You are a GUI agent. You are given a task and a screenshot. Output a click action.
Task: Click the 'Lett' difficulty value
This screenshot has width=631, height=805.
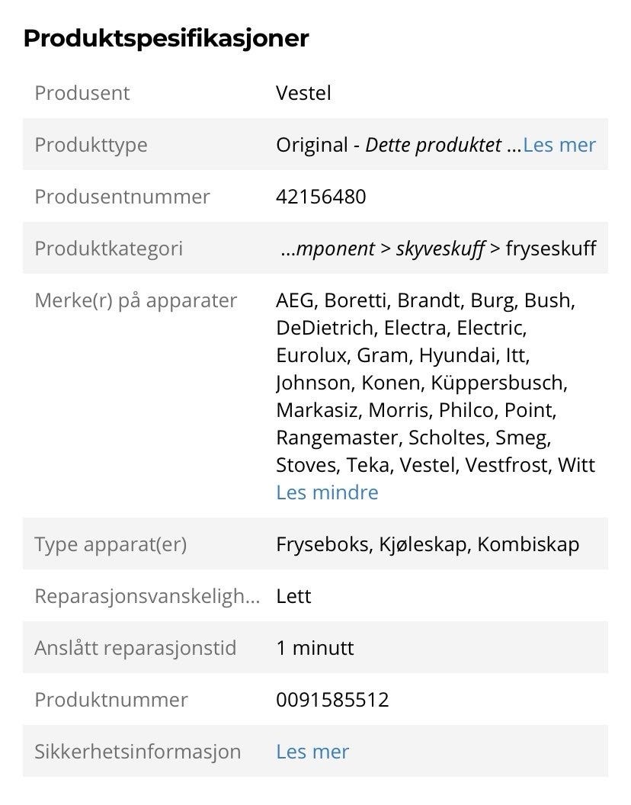point(293,596)
